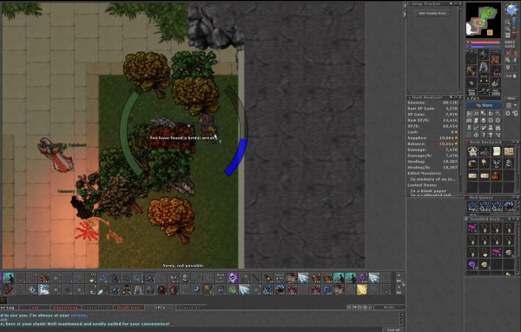The height and width of the screenshot is (332, 521).
Task: Click the green orb action bar slot
Action: click(232, 289)
